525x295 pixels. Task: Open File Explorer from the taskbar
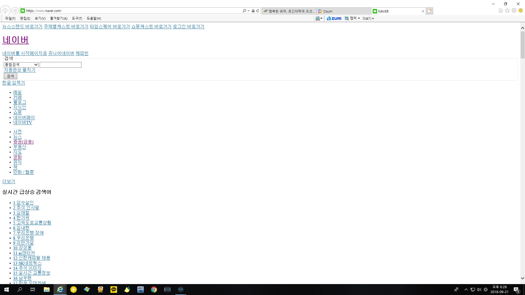point(46,290)
